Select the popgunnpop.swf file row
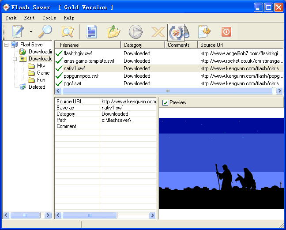The image size is (286, 230). pos(169,76)
